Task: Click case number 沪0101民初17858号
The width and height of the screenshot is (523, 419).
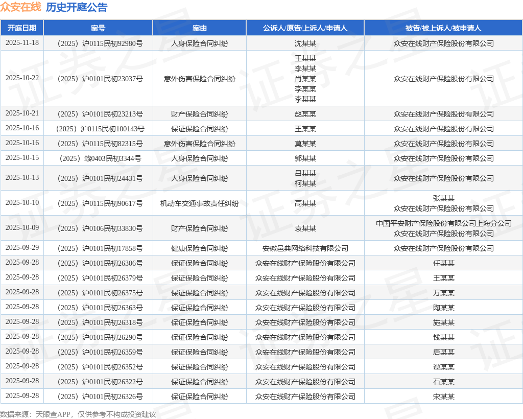Action: (x=100, y=248)
